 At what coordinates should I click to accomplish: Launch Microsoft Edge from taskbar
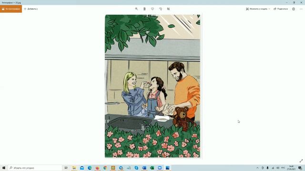pos(90,168)
